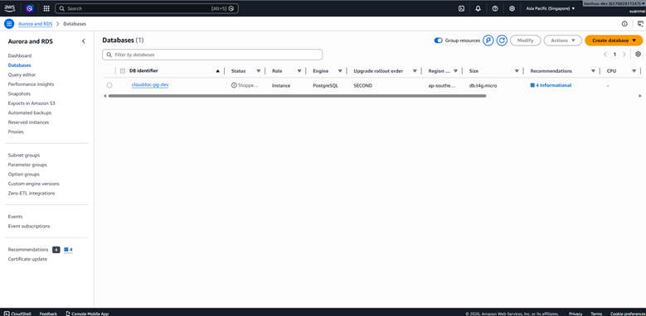Open Custom engine versions
The image size is (646, 316).
[x=34, y=184]
